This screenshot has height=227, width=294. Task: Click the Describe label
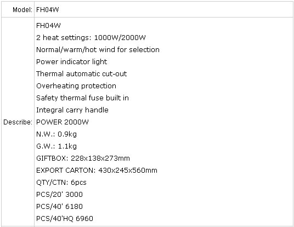(18, 122)
